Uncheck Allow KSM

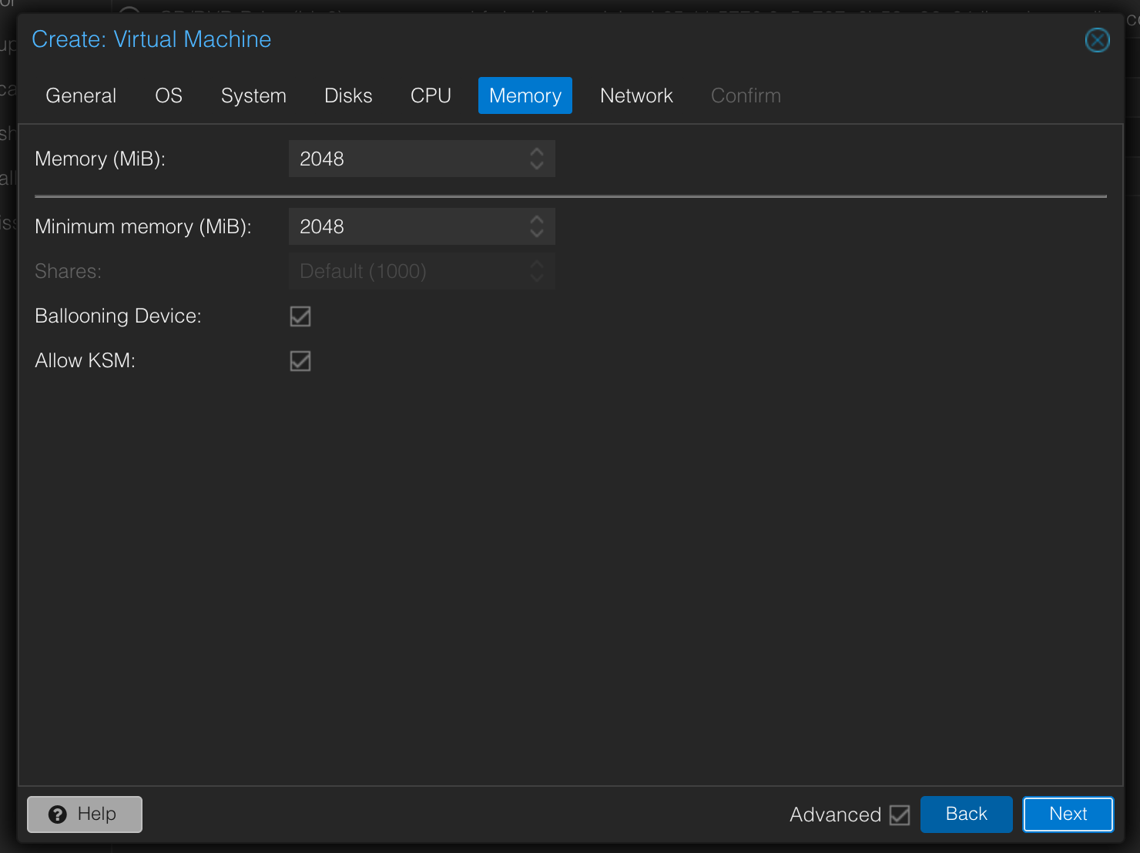tap(300, 360)
